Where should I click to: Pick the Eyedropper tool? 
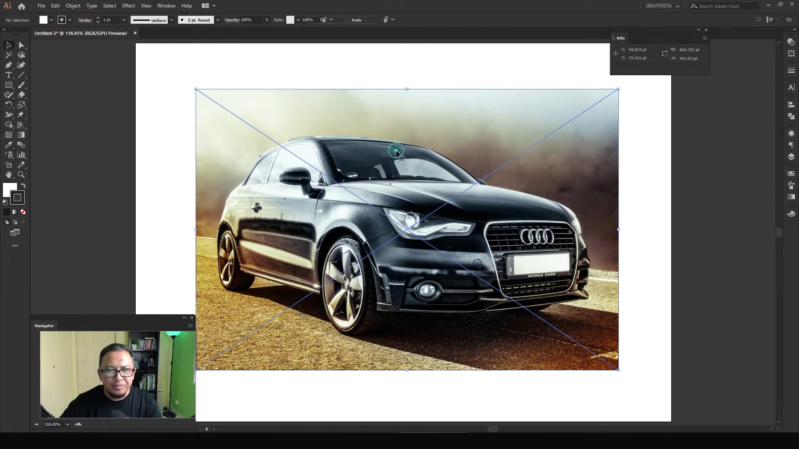tap(8, 145)
